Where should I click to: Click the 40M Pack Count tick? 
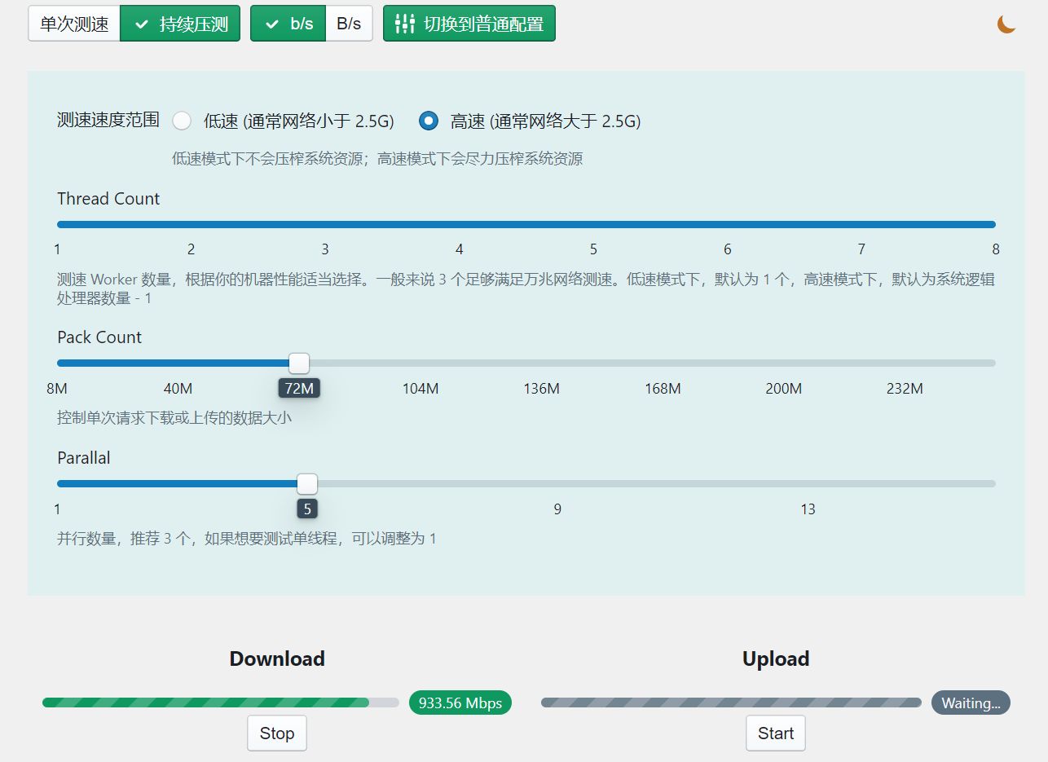point(178,389)
